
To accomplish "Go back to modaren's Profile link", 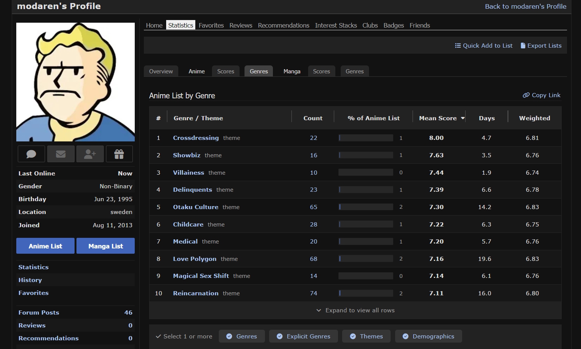I will tap(526, 6).
